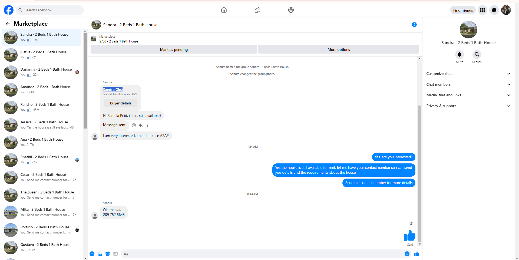This screenshot has width=519, height=260.
Task: Click the 'Yes, are you interested?' message
Action: pyautogui.click(x=394, y=157)
